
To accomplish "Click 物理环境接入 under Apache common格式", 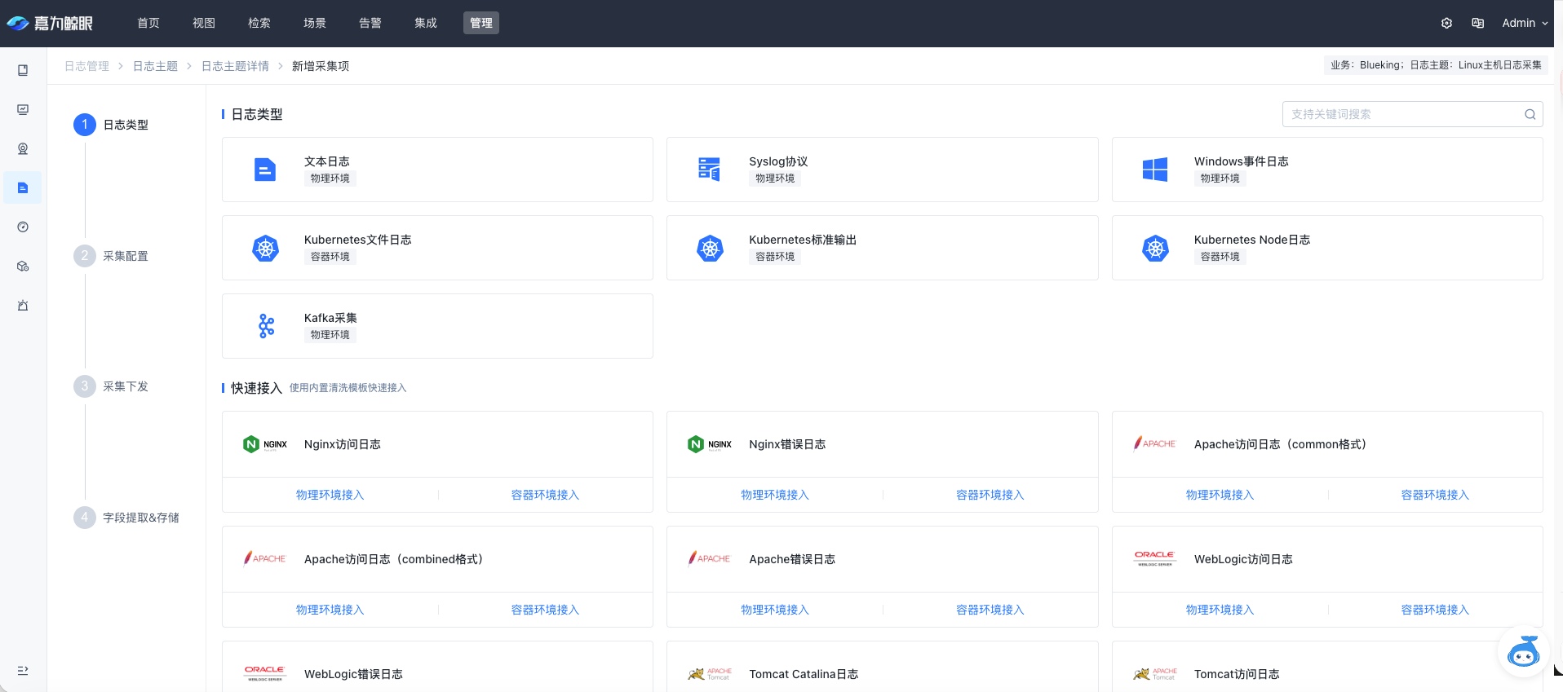I will (1220, 495).
